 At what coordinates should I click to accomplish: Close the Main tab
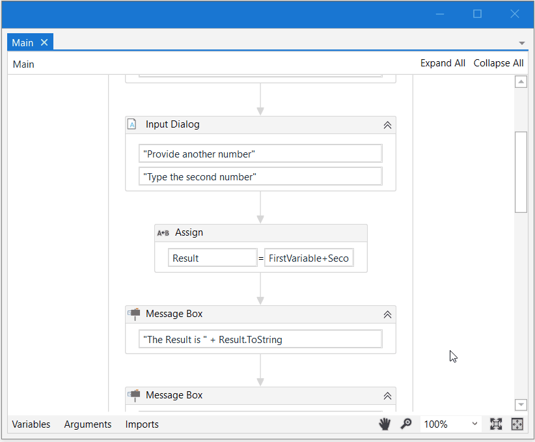pos(44,42)
